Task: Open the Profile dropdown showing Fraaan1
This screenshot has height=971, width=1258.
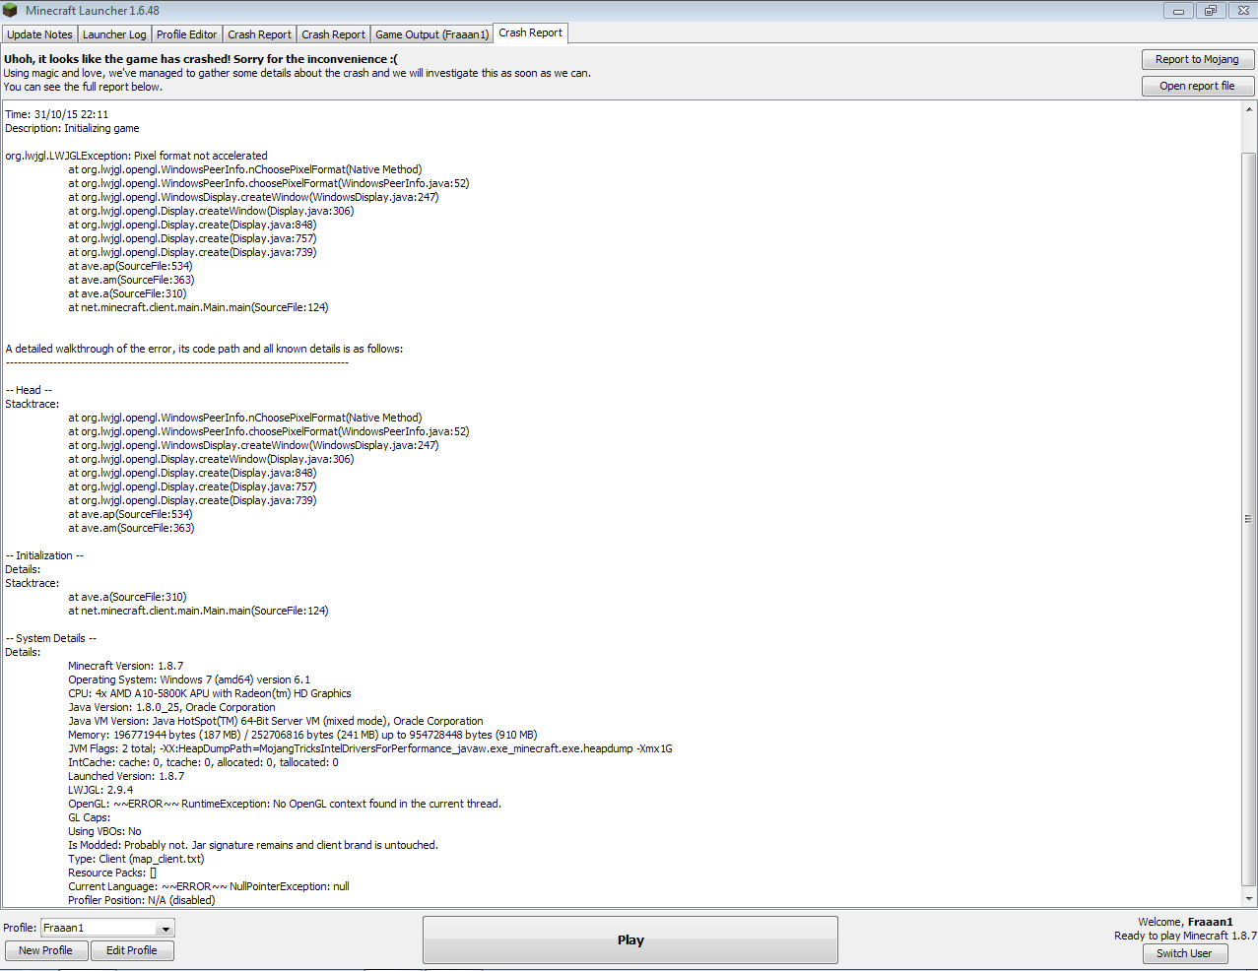Action: (x=107, y=928)
